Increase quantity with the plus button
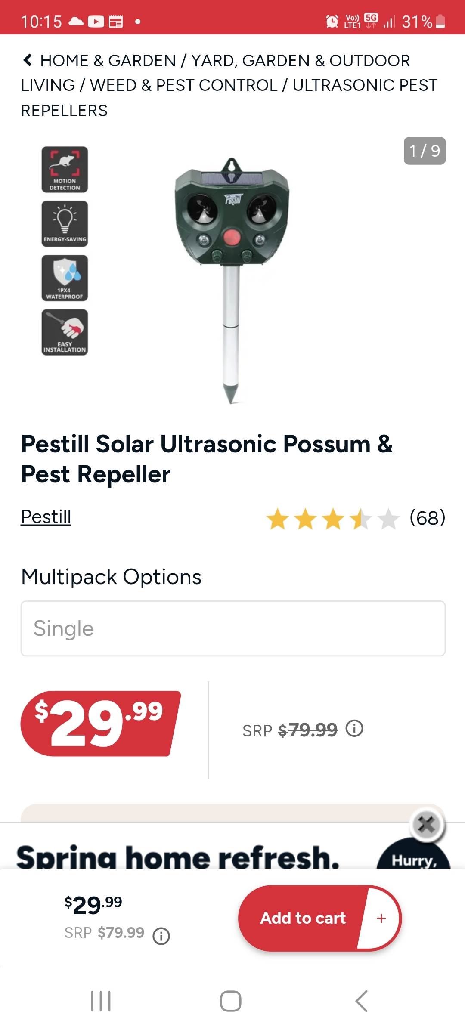This screenshot has width=465, height=1033. tap(381, 918)
